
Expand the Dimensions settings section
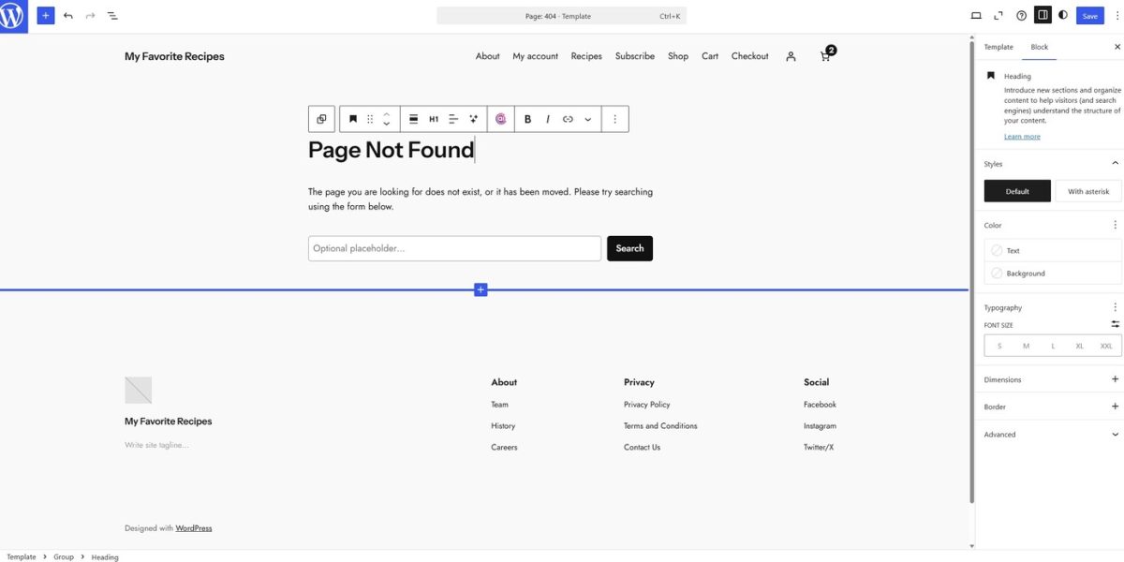click(x=1115, y=379)
